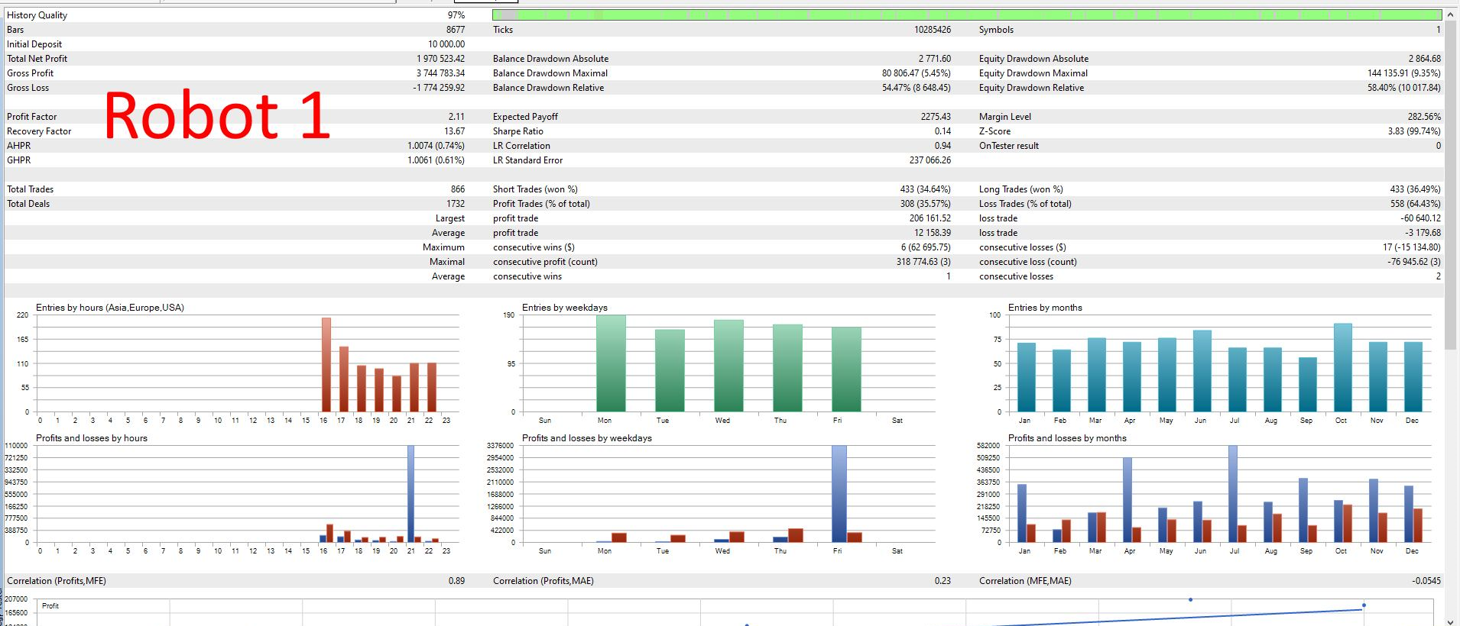Click the Profits and losses by weekdays title
Image resolution: width=1460 pixels, height=626 pixels.
(587, 438)
